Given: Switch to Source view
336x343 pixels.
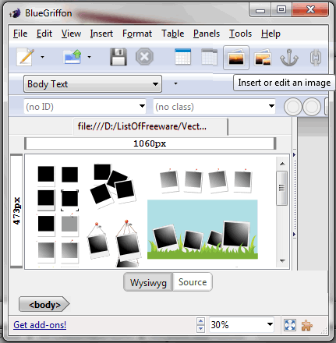Looking at the screenshot, I should [x=193, y=282].
